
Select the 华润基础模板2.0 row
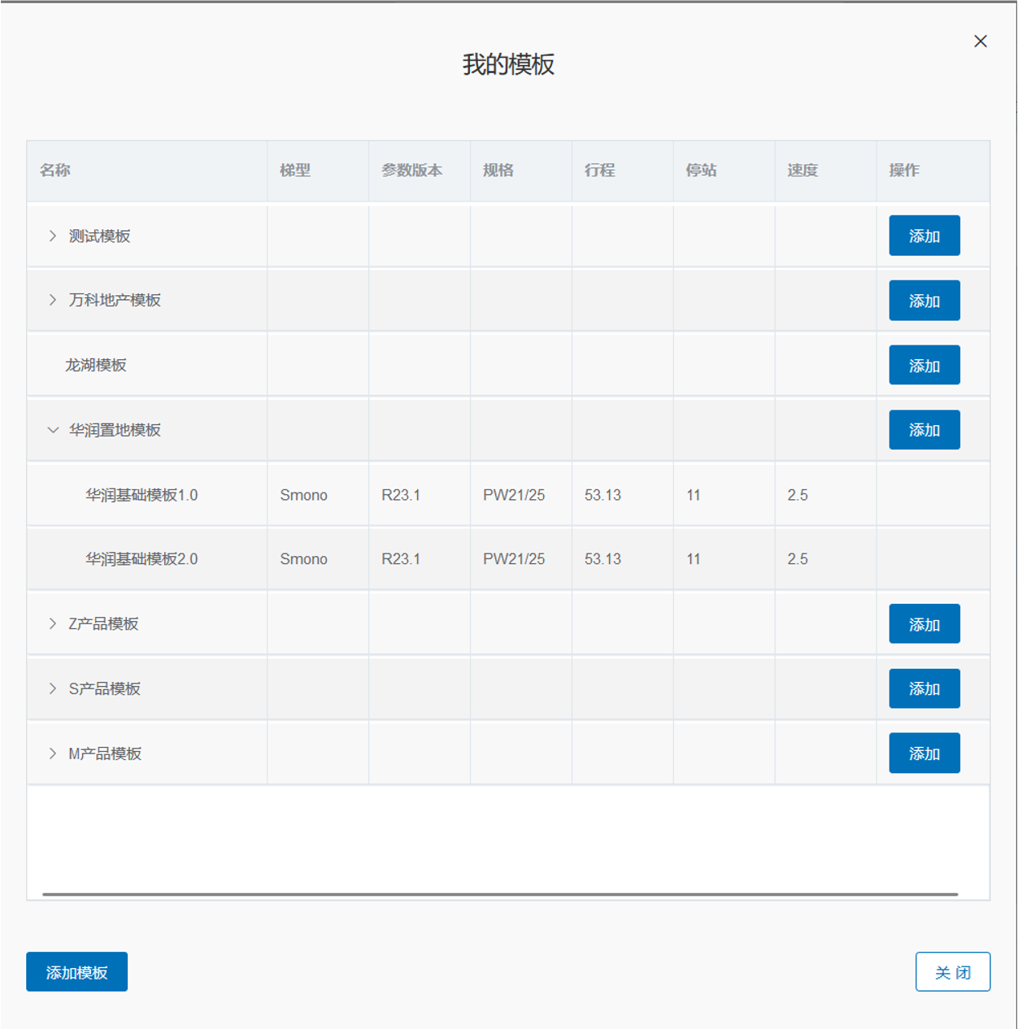[141, 559]
